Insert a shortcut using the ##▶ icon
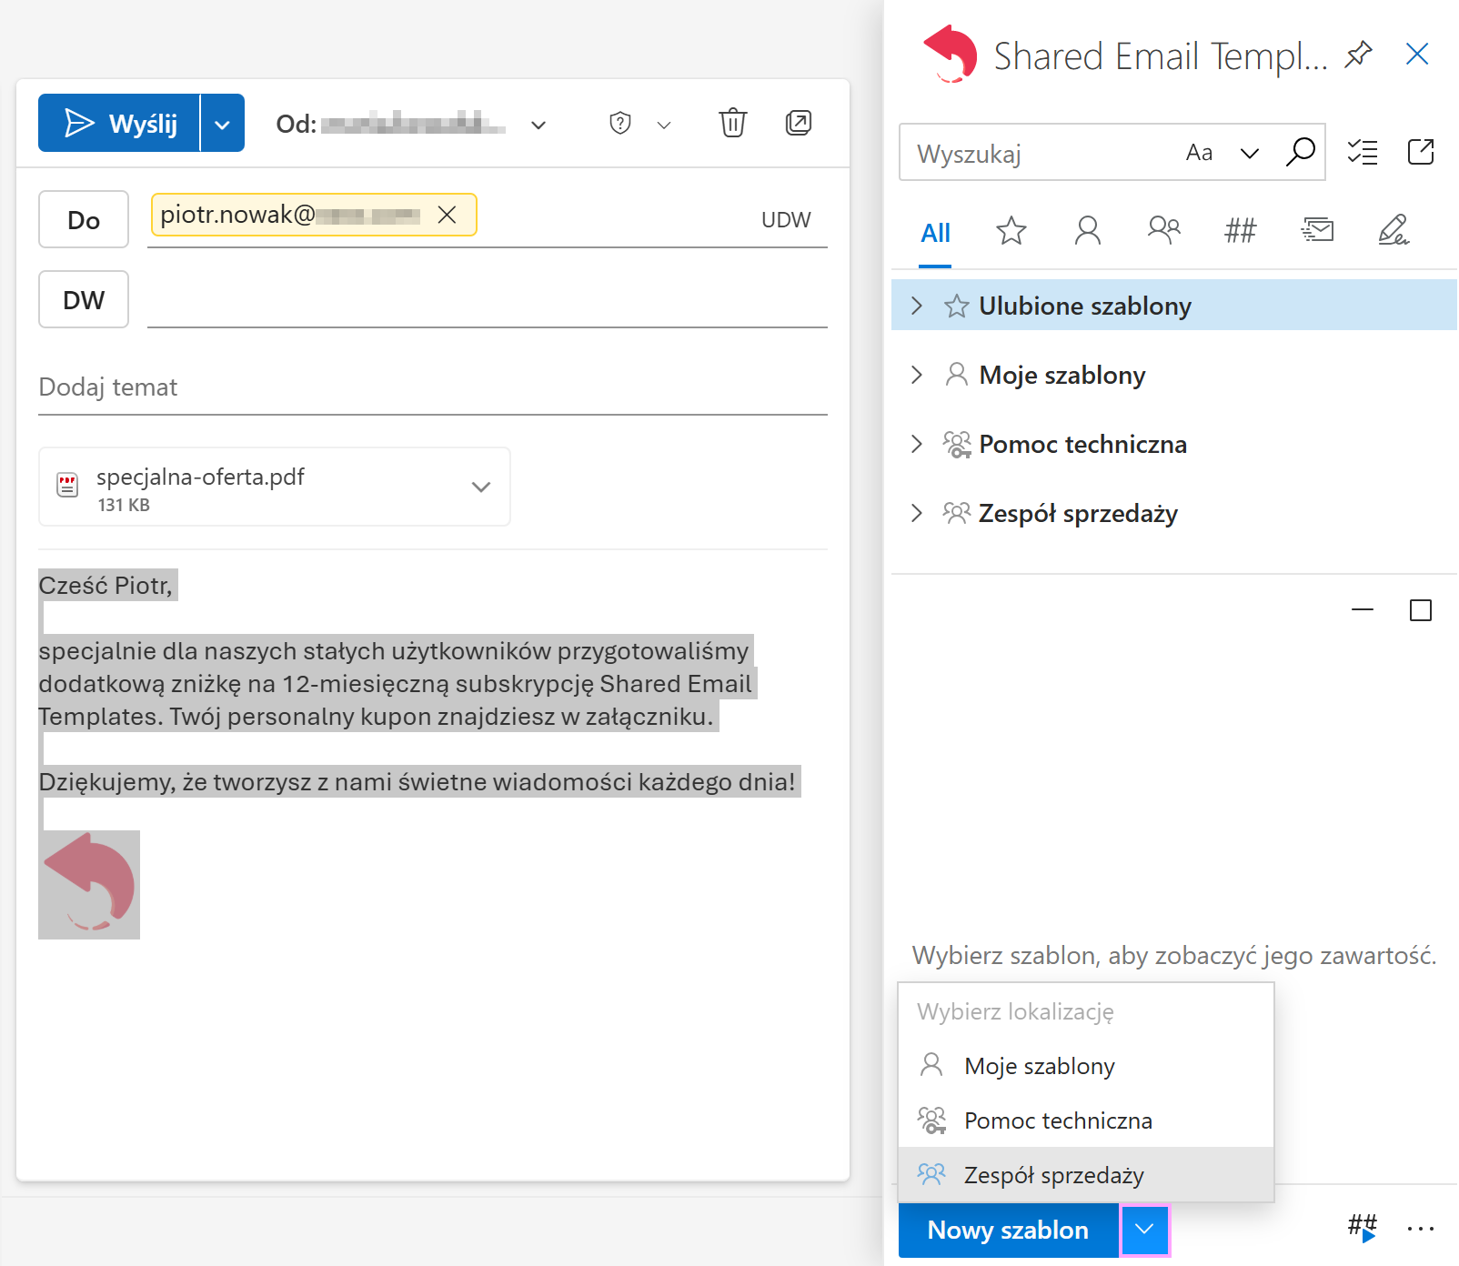 pos(1362,1227)
